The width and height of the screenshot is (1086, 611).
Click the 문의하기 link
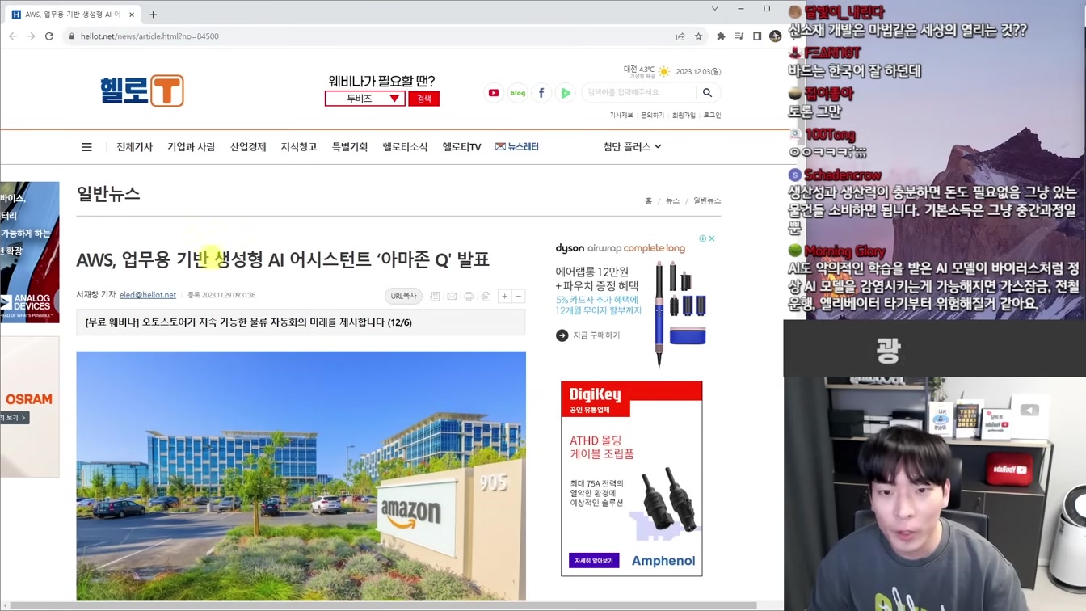pyautogui.click(x=652, y=116)
